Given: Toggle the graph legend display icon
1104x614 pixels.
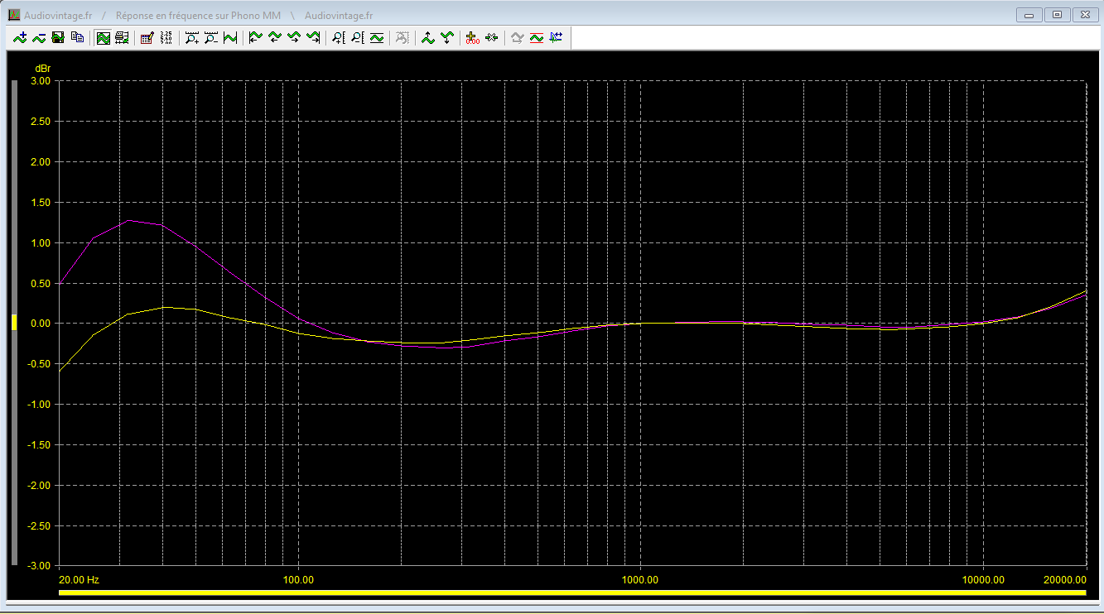Looking at the screenshot, I should click(x=122, y=37).
